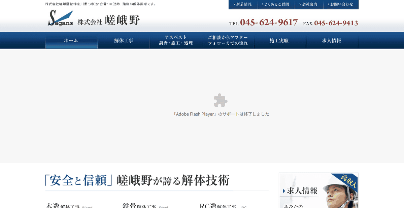
Task: Select the ホーム navigation tab
Action: coord(71,40)
